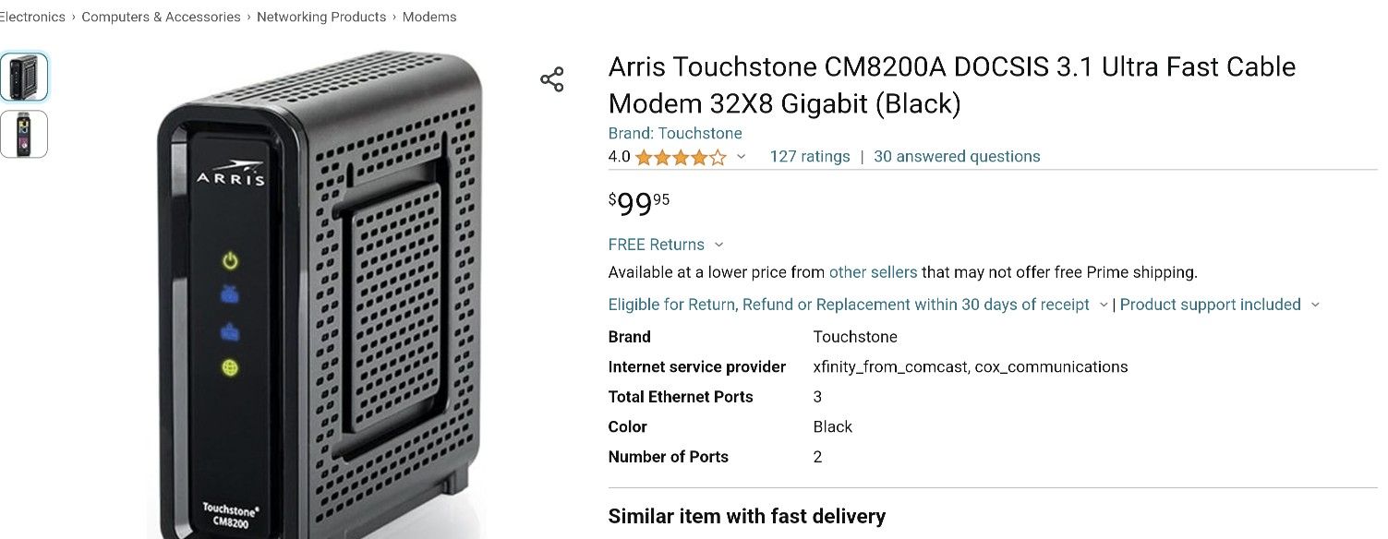Click the product title text
The height and width of the screenshot is (539, 1388).
[951, 85]
